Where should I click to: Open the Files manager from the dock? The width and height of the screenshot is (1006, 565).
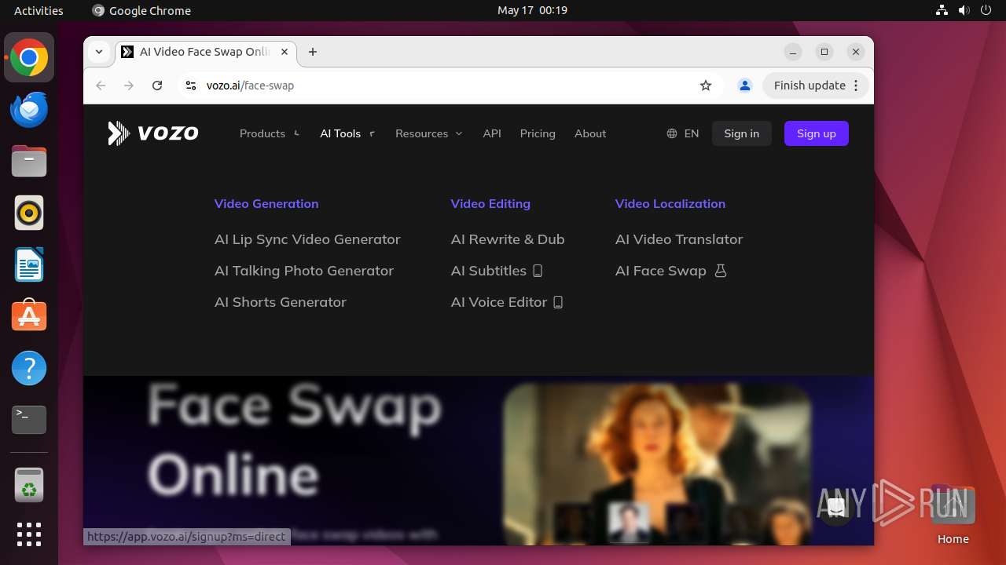pos(29,161)
